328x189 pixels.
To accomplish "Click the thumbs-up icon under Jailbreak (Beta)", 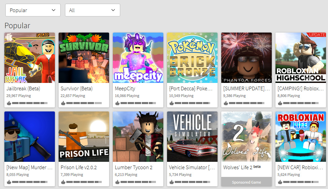I will 9,103.
